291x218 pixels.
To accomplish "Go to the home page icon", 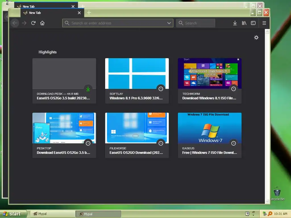I will 42,23.
